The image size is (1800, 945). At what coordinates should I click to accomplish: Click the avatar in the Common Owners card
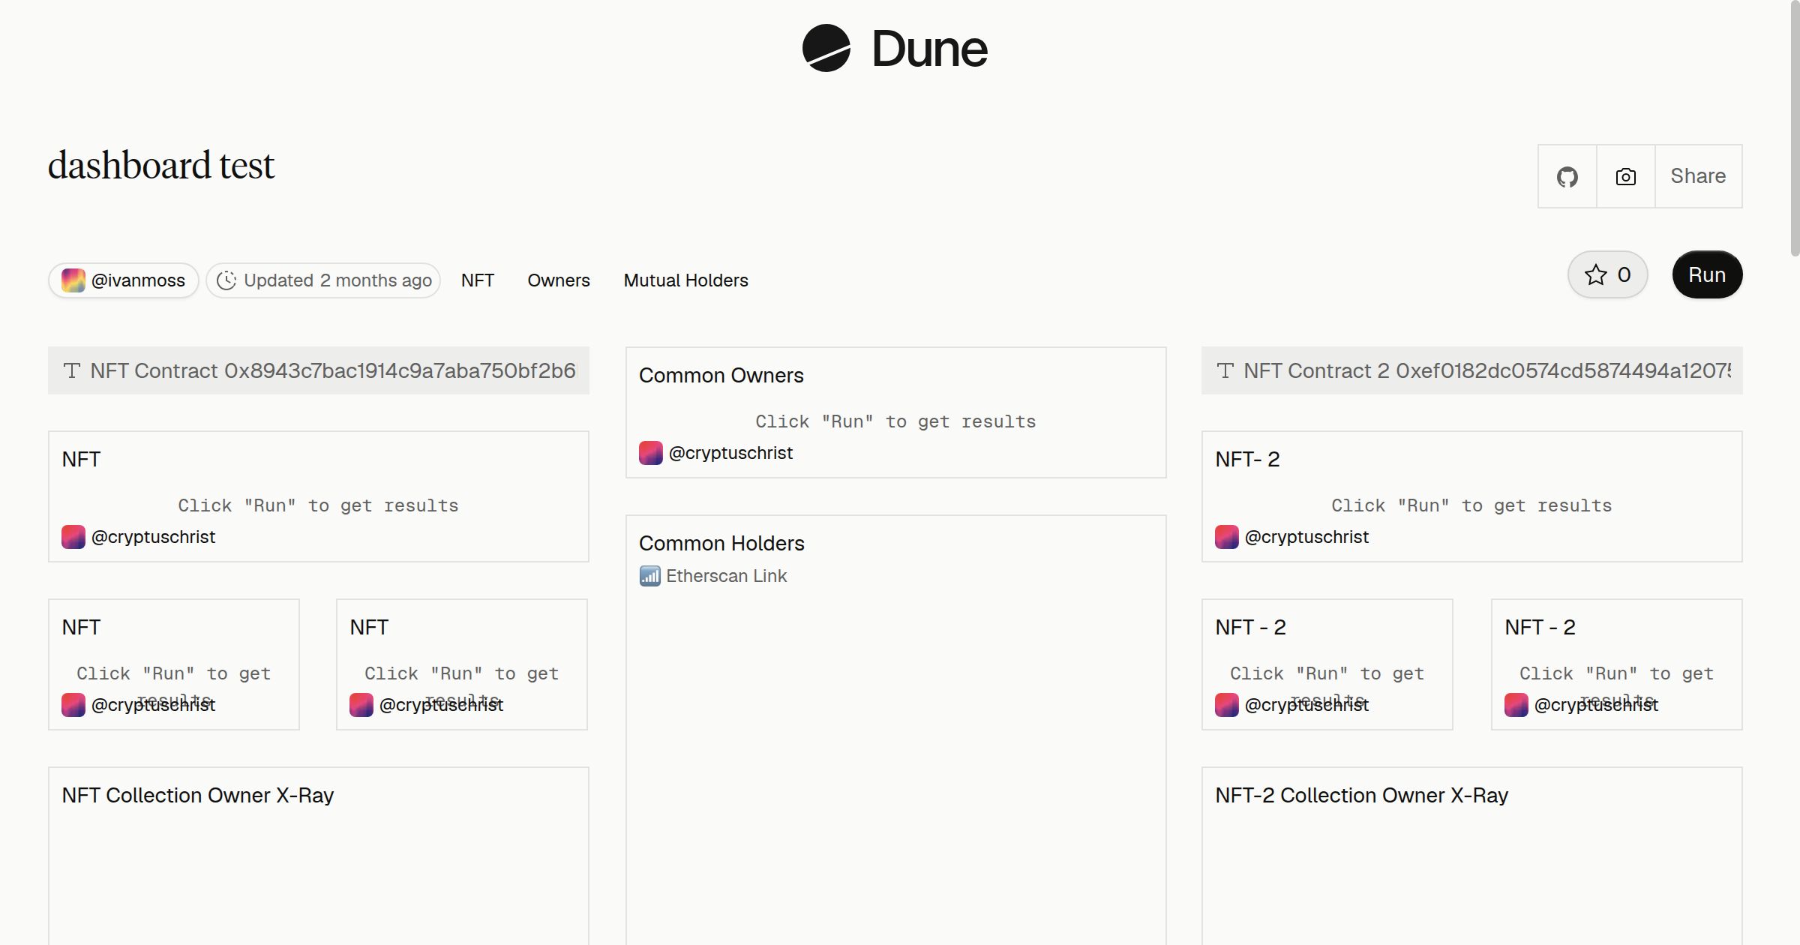point(650,453)
